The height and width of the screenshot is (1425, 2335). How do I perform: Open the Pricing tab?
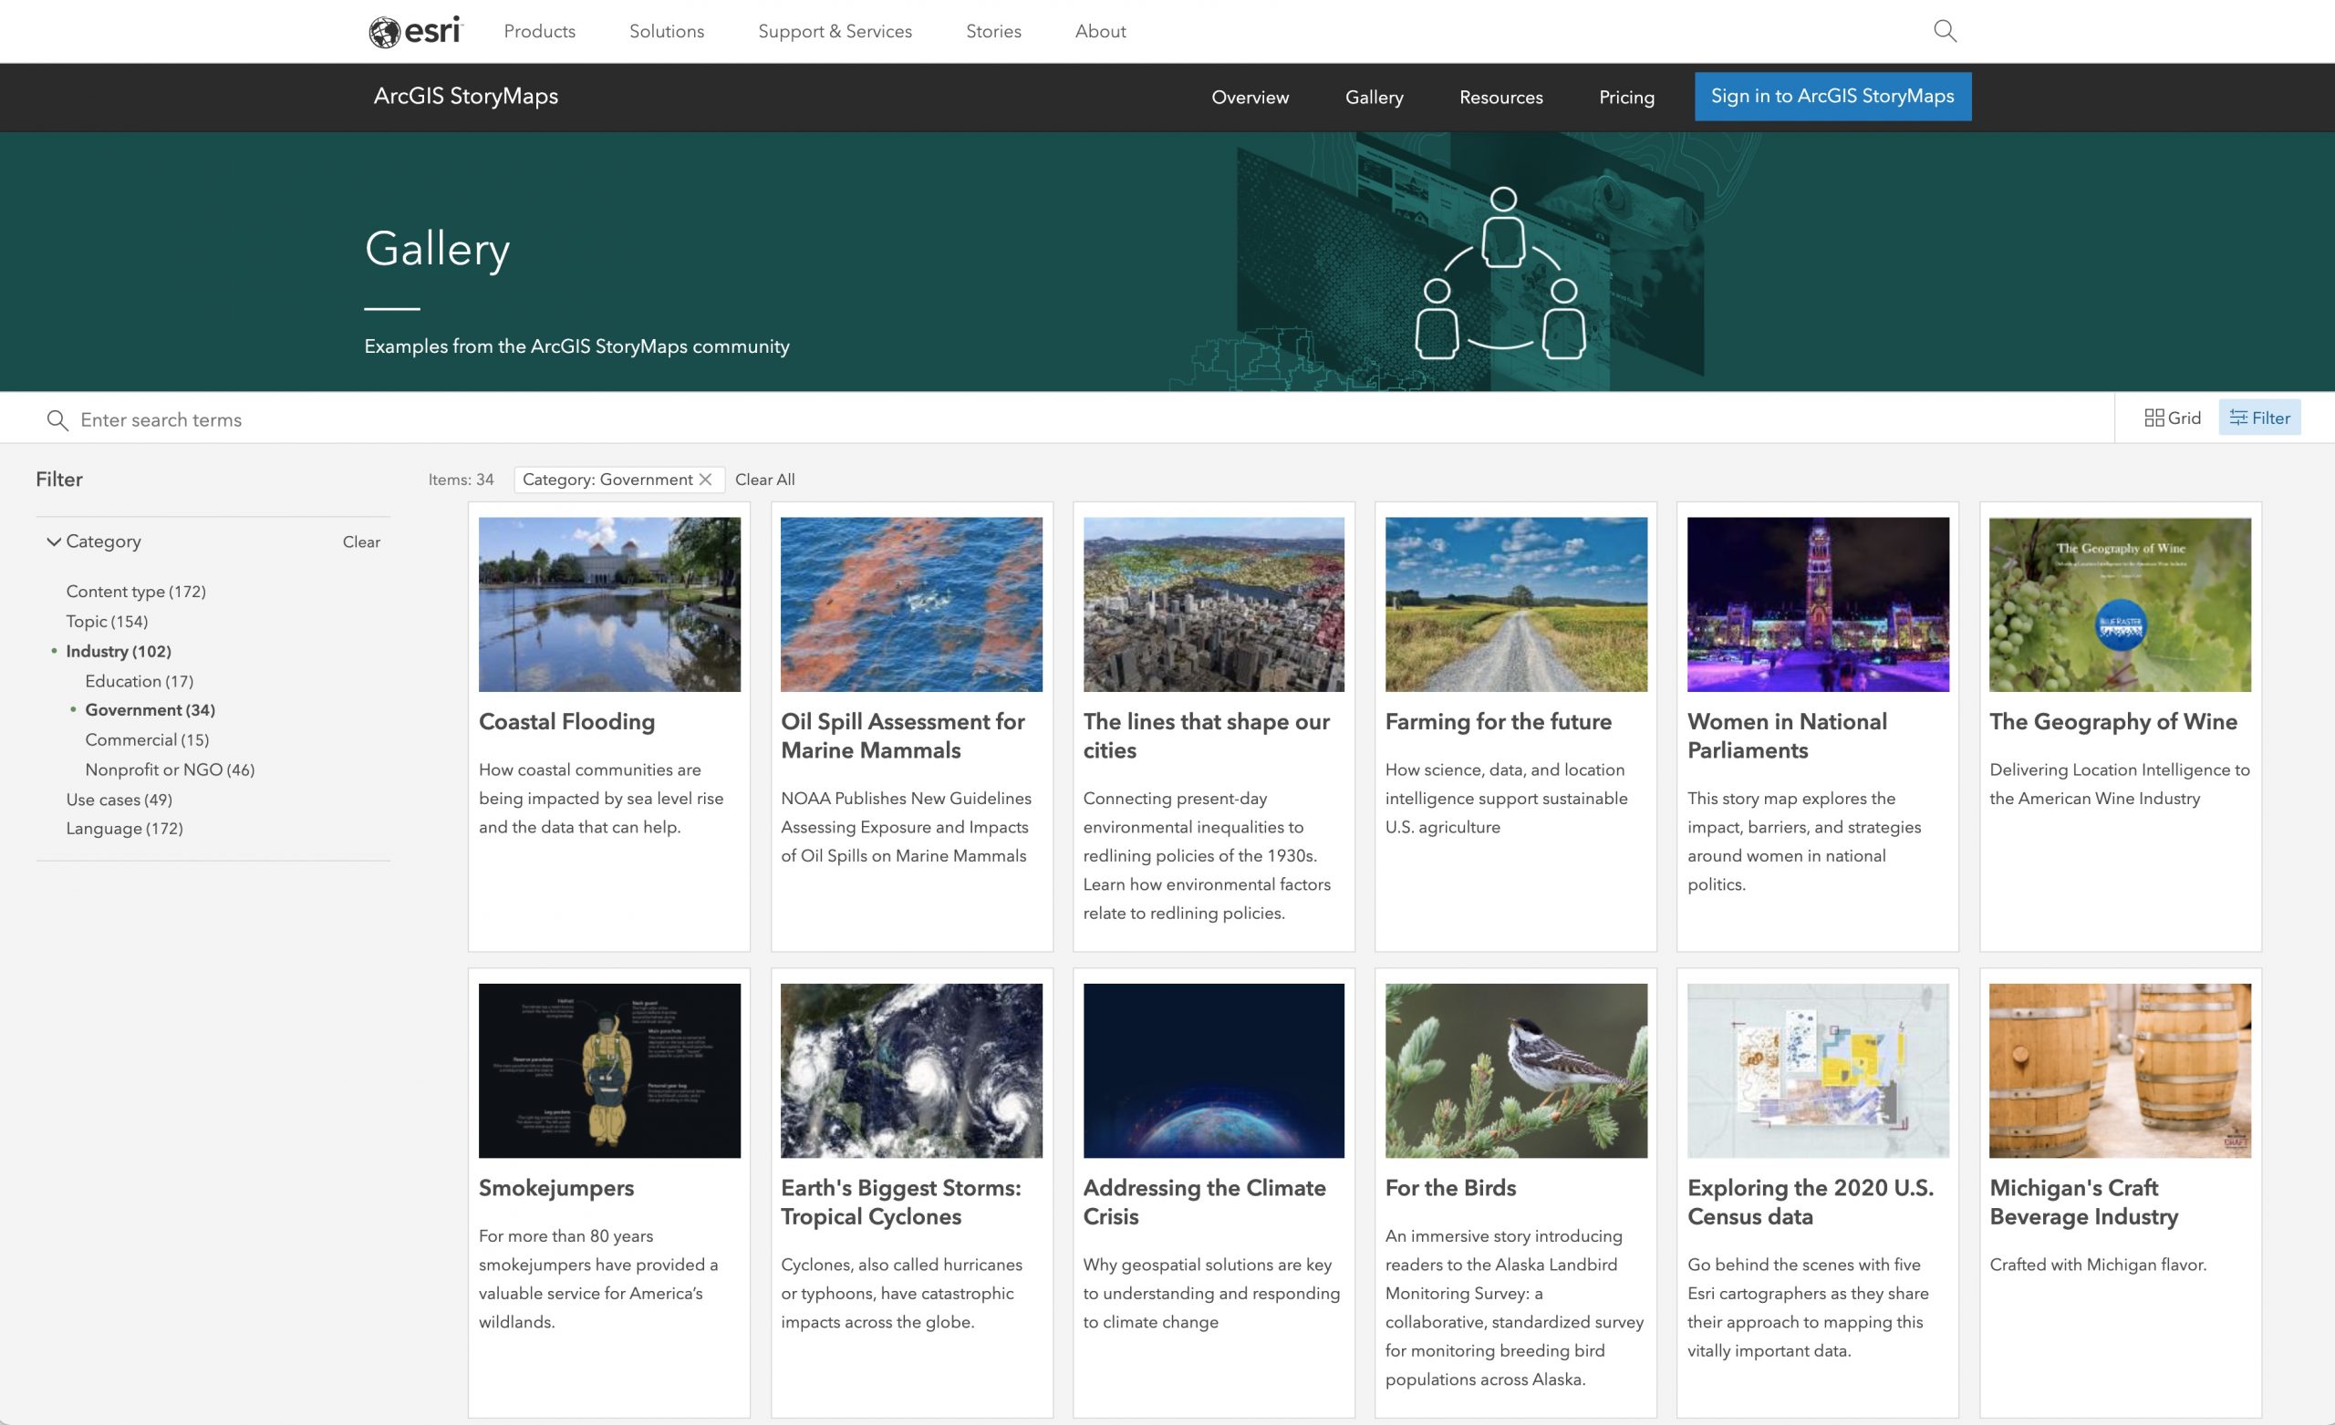point(1626,98)
